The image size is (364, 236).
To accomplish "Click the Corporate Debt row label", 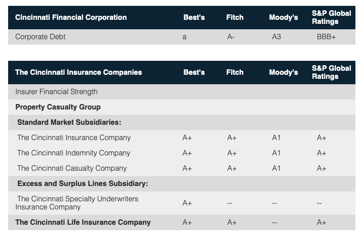I will pos(40,37).
